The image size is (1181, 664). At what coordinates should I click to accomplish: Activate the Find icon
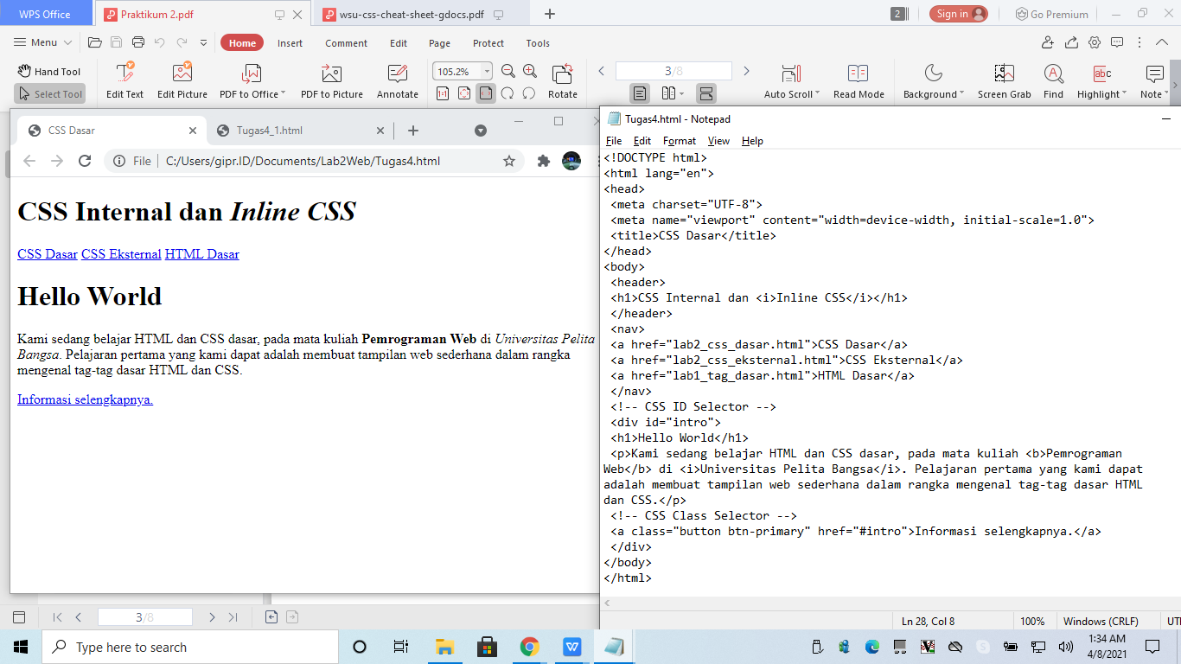[x=1053, y=80]
